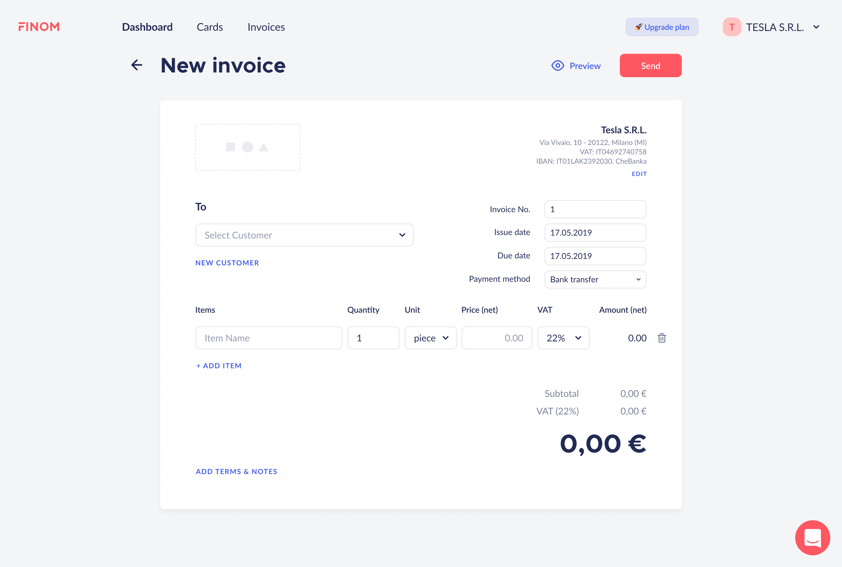The image size is (842, 567).
Task: Click the delete item trash icon
Action: 662,338
